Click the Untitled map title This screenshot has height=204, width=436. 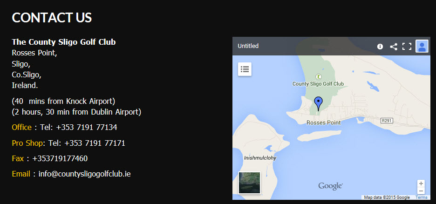coord(248,46)
